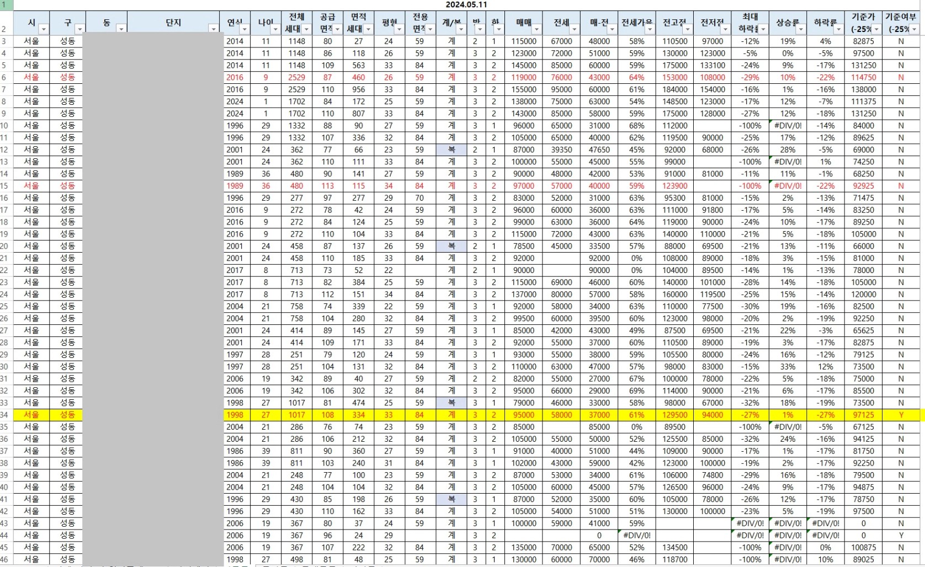
Task: Expand the 단지 column filter dropdown
Action: [213, 29]
